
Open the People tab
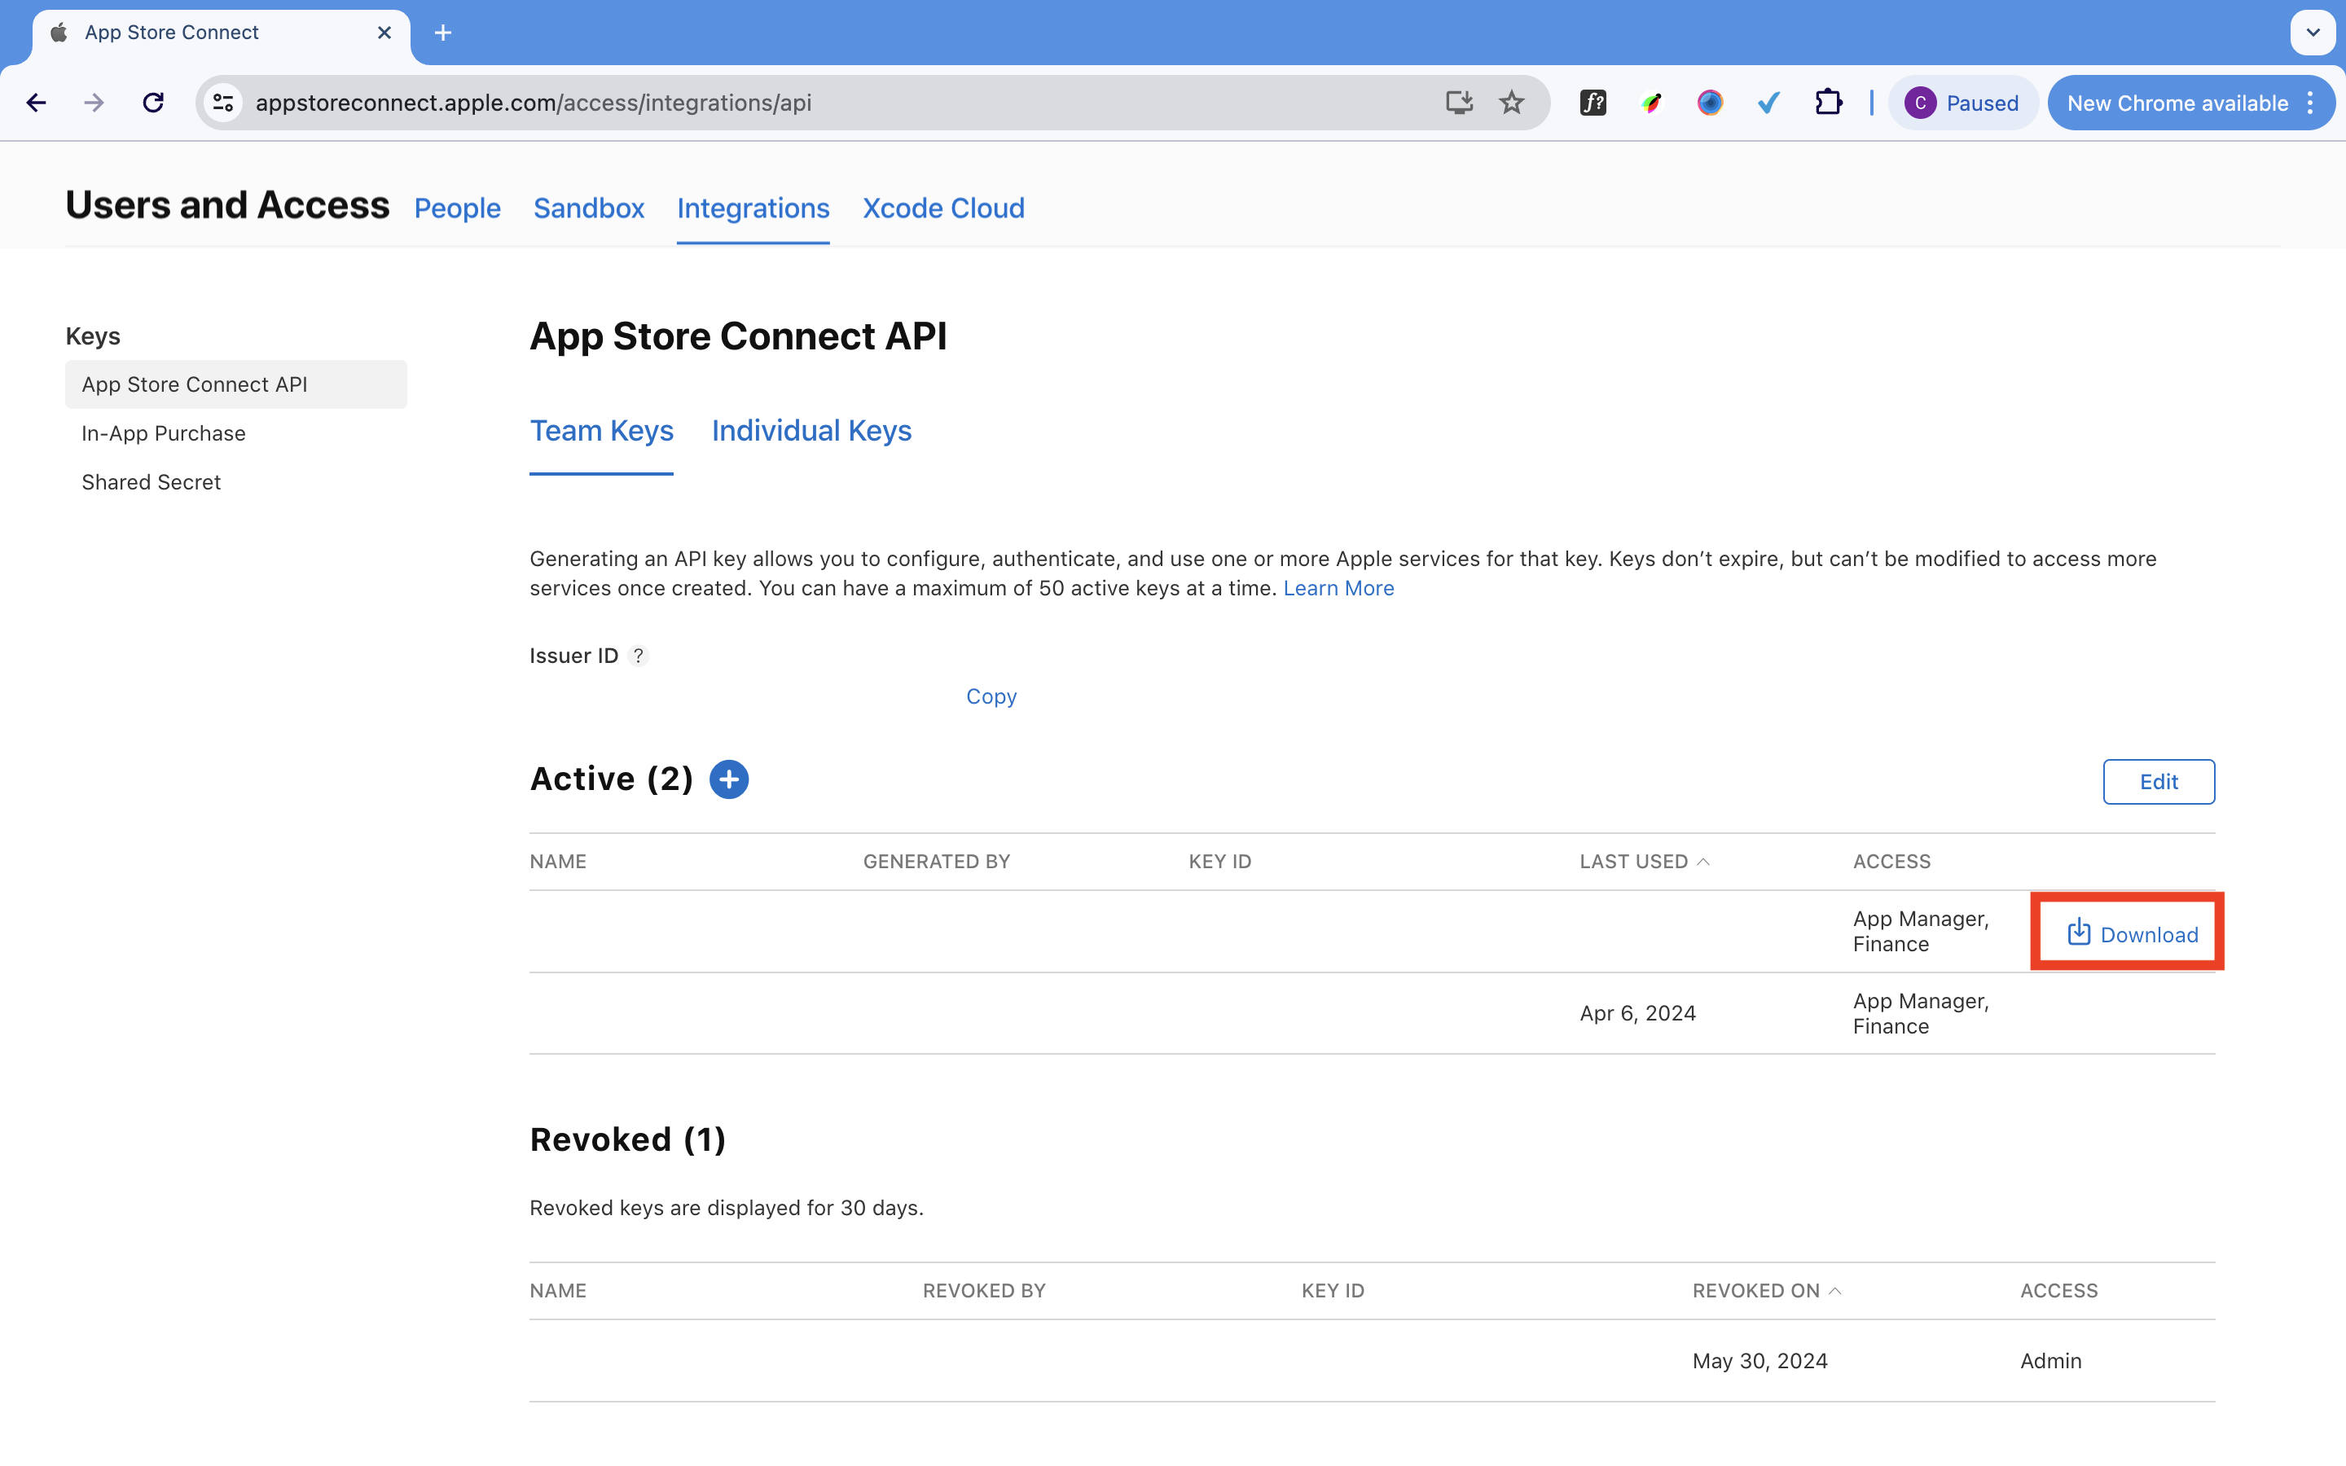pyautogui.click(x=458, y=208)
